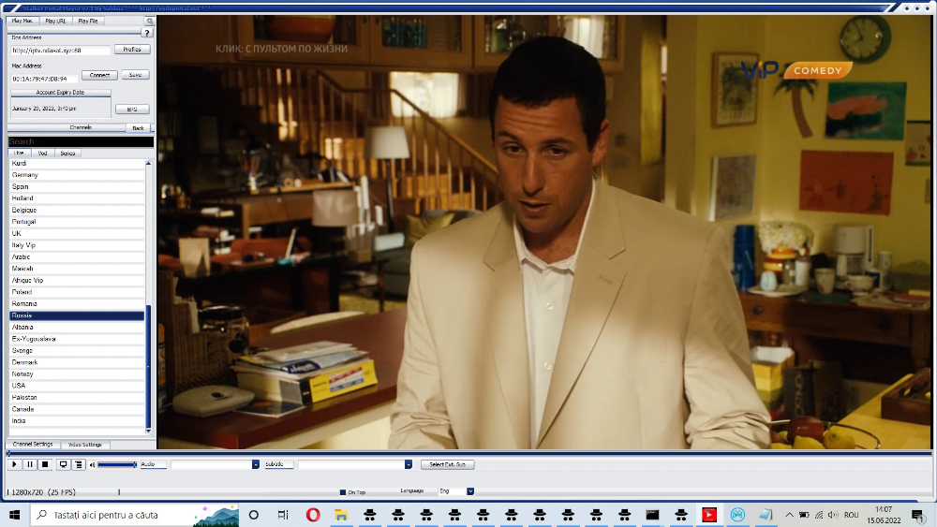
Task: Click the video seek bar
Action: pos(469,454)
